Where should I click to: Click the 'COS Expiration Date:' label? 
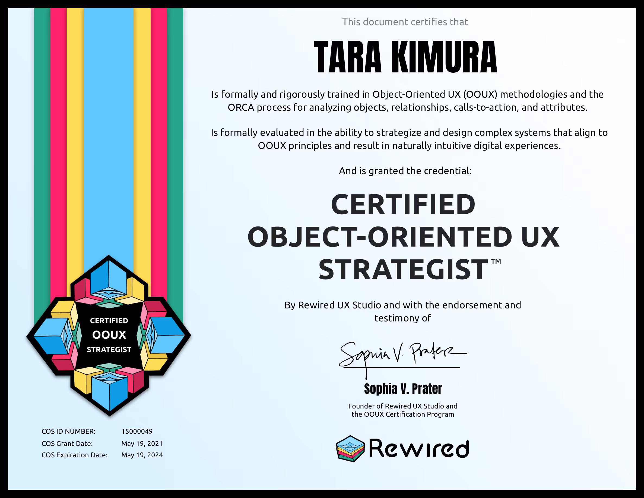click(75, 455)
